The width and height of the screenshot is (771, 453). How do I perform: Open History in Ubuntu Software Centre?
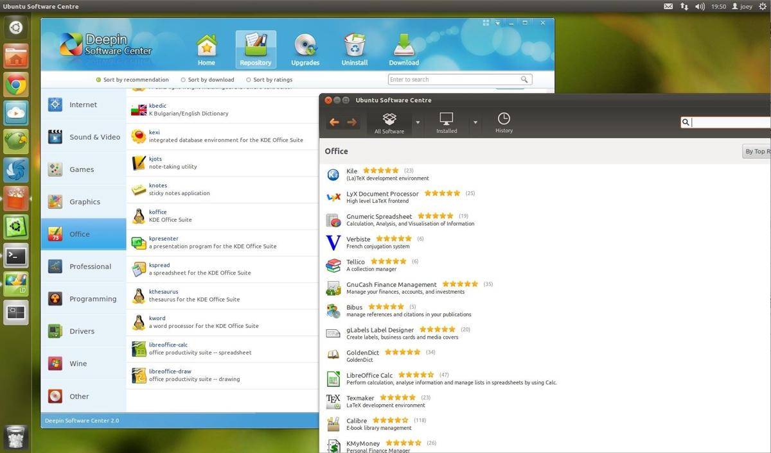pos(504,123)
